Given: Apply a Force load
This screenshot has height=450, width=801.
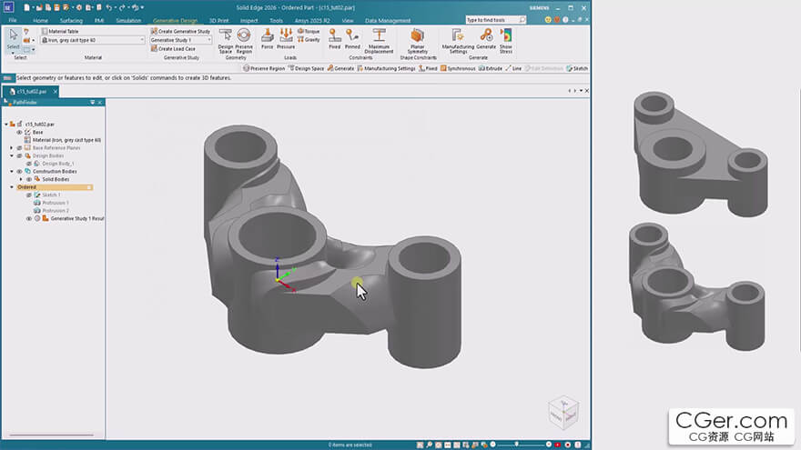Looking at the screenshot, I should pos(268,35).
